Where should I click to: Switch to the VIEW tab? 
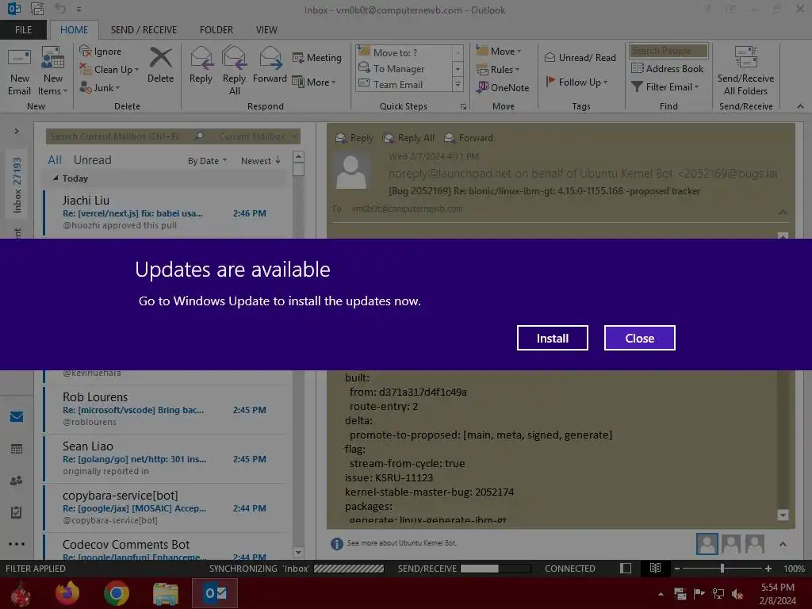tap(266, 29)
